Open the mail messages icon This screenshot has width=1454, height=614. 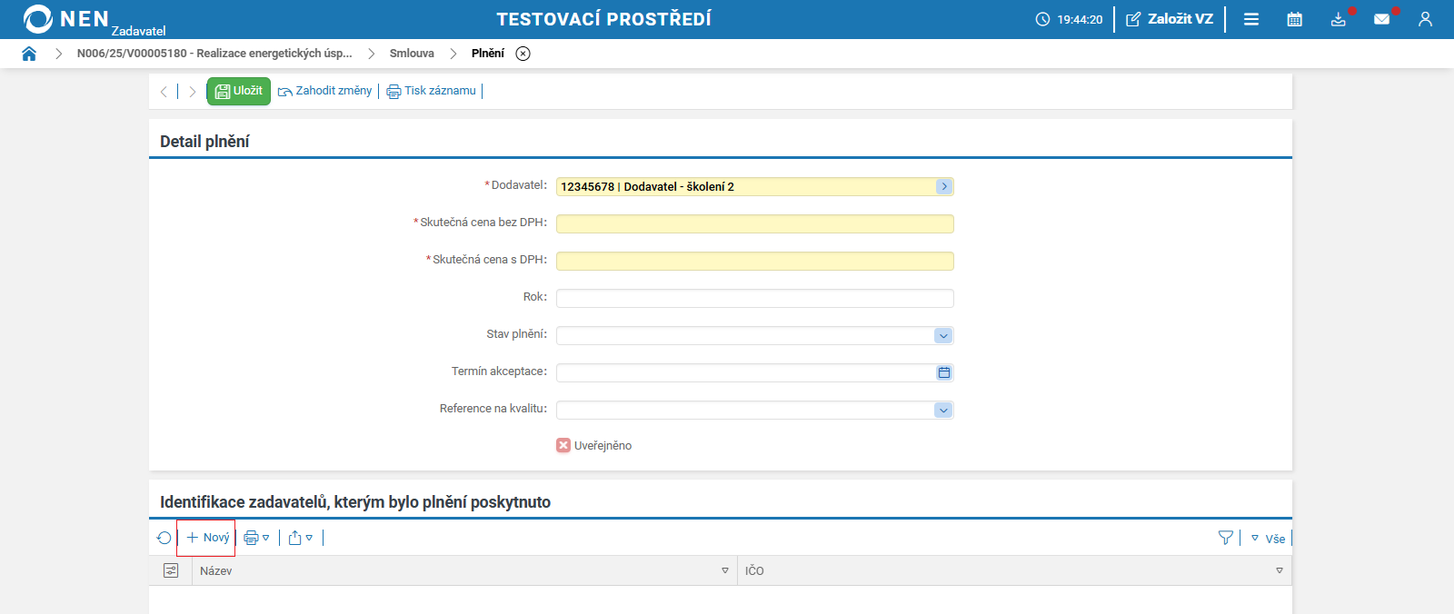(1382, 19)
